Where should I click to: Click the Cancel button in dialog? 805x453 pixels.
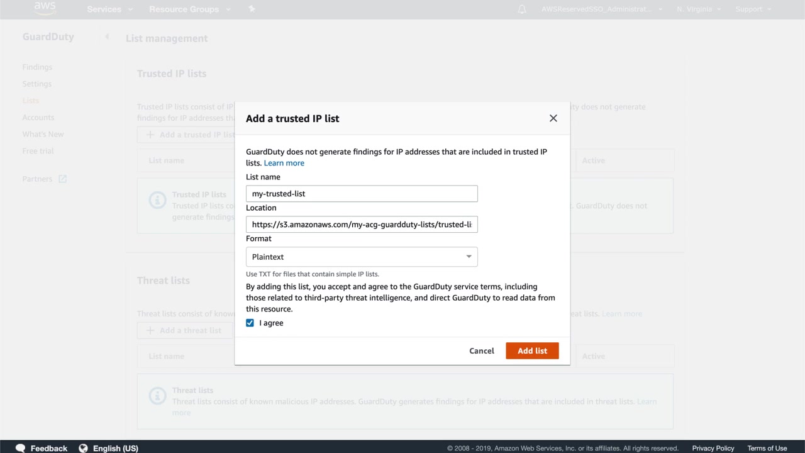(x=482, y=351)
